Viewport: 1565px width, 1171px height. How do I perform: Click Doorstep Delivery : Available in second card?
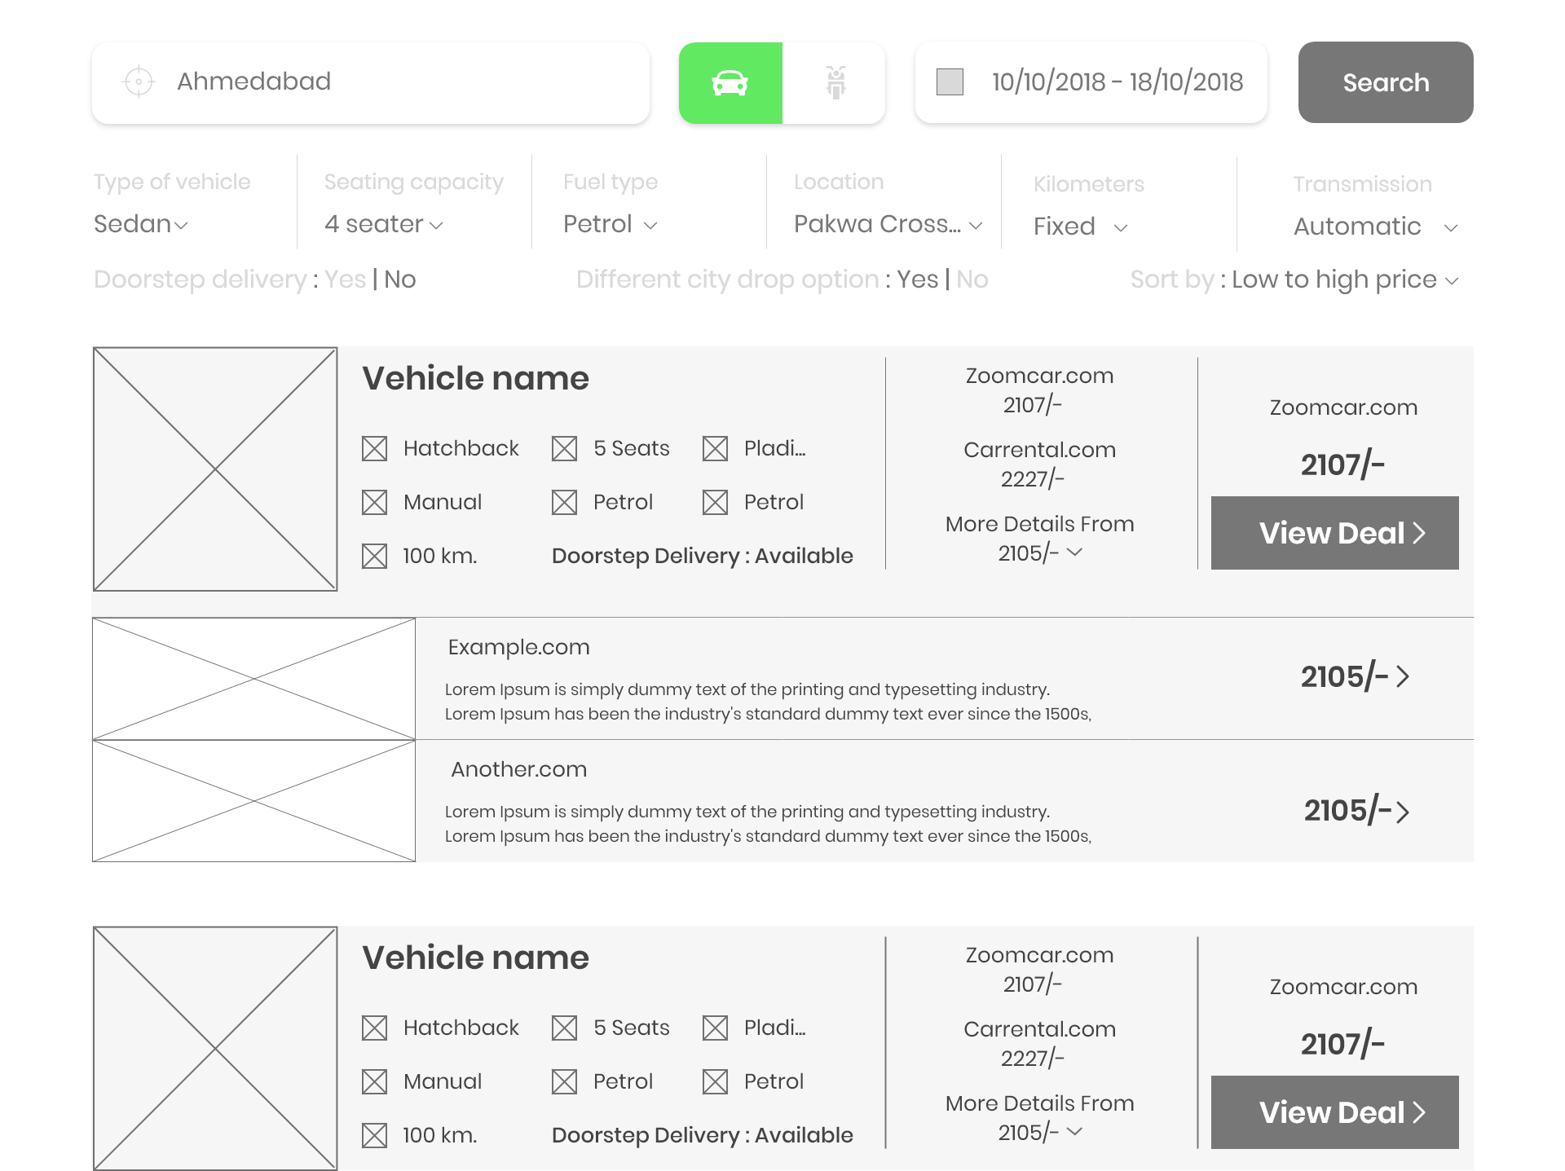[x=703, y=1135]
